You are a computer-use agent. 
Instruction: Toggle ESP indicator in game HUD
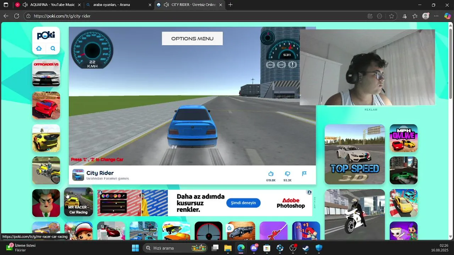(x=281, y=65)
